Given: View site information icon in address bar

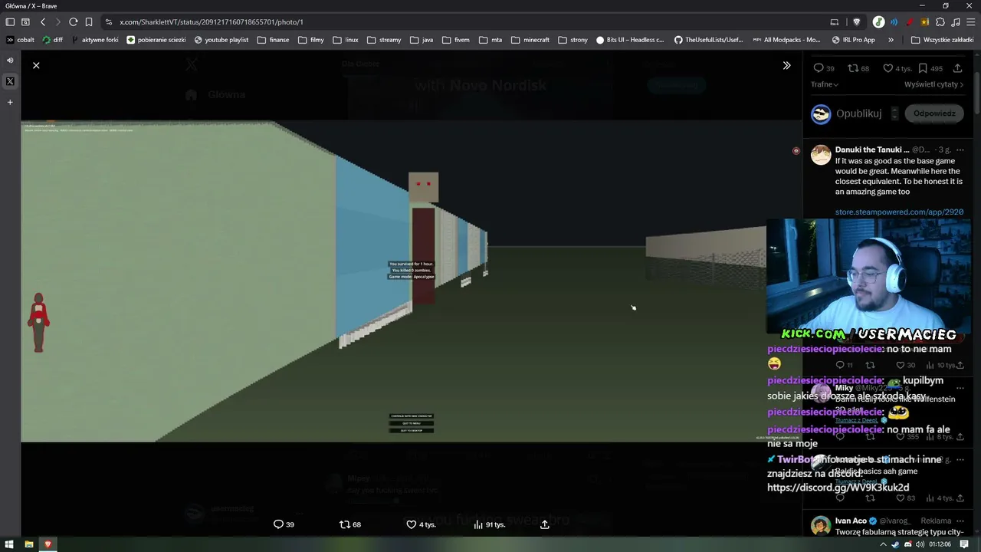Looking at the screenshot, I should click(x=109, y=22).
